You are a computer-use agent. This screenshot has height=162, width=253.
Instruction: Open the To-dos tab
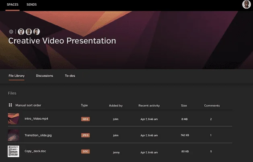tap(70, 76)
